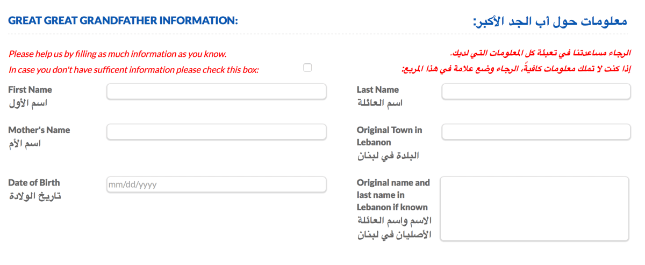This screenshot has height=265, width=645.
Task: Click the First Name input field
Action: pos(217,92)
